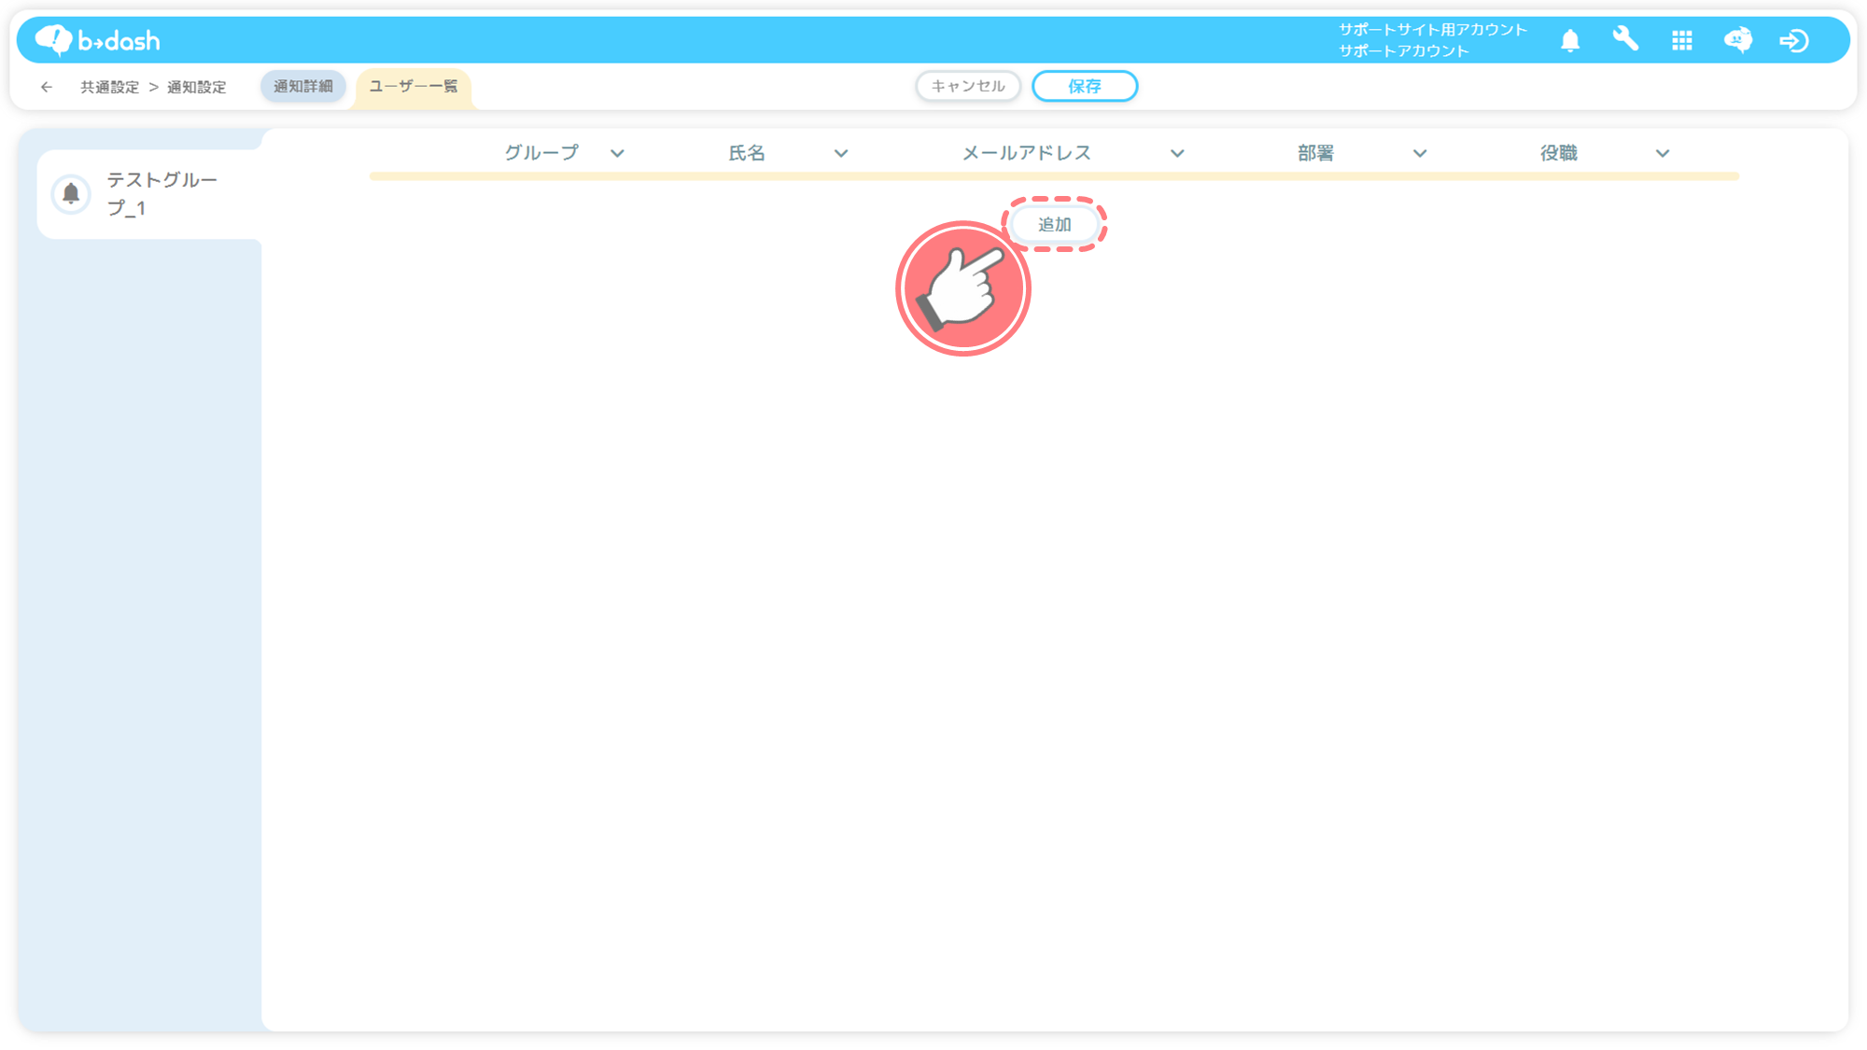Click the logout arrow icon
This screenshot has width=1867, height=1050.
click(1793, 40)
